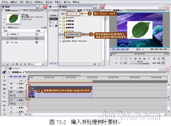Pick the Pen tool

tap(4, 109)
